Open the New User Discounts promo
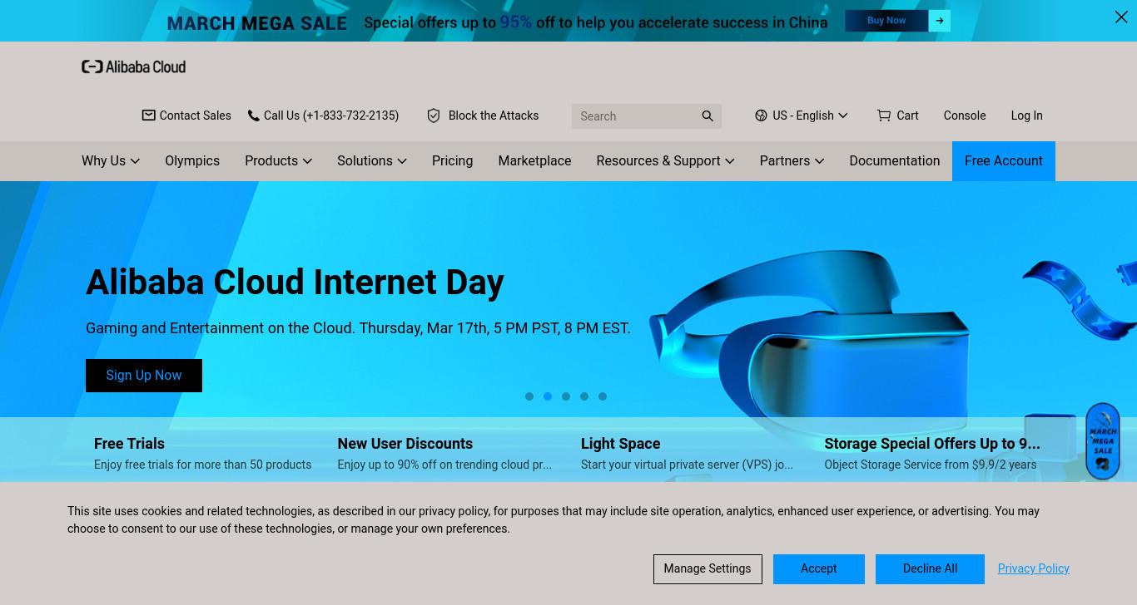This screenshot has width=1137, height=605. tap(444, 453)
